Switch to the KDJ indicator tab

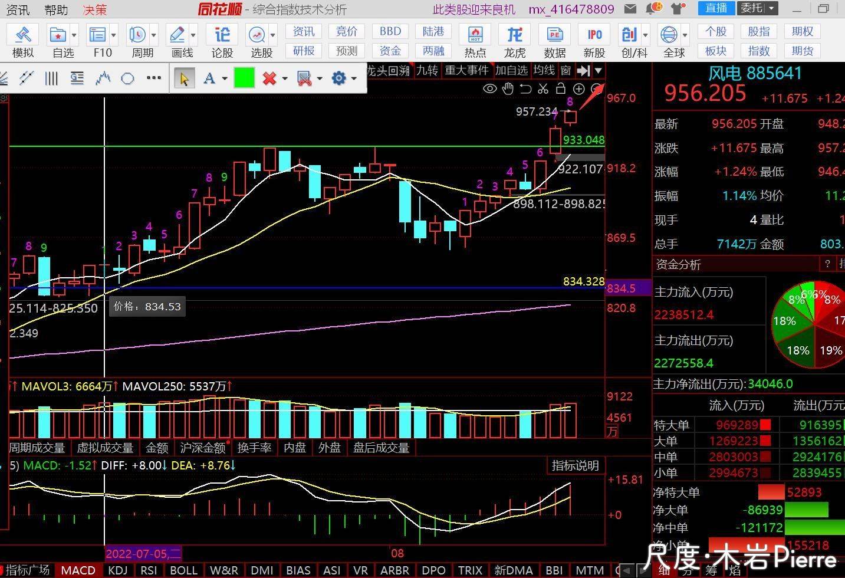[x=118, y=570]
